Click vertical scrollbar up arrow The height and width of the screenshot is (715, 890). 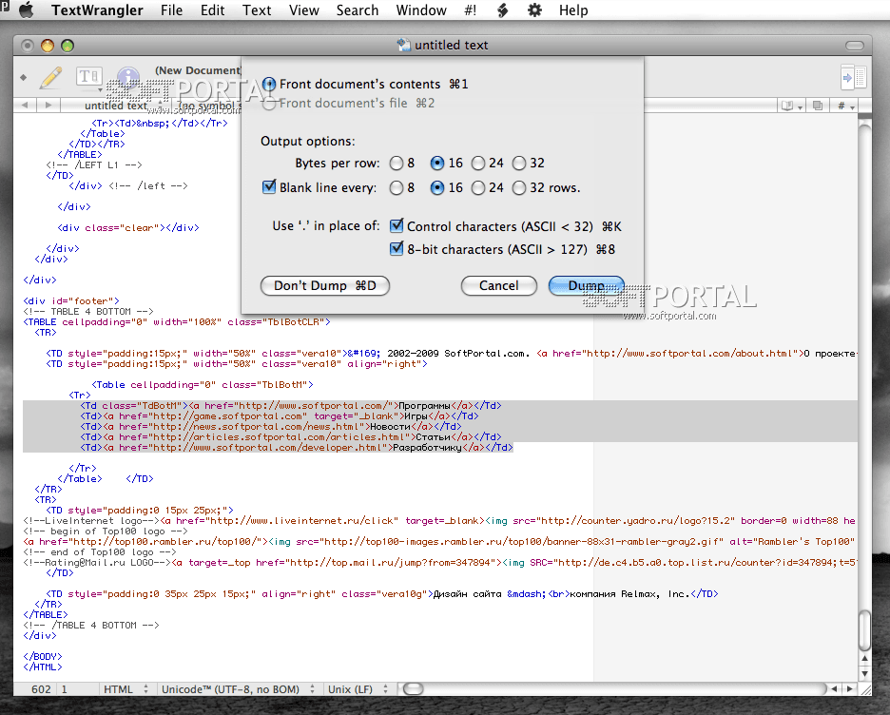tap(864, 659)
